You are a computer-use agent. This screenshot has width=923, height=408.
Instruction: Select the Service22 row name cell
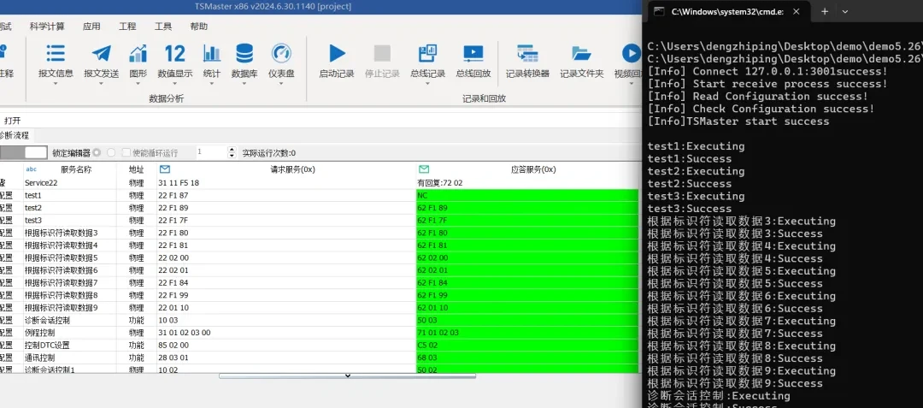click(x=69, y=183)
